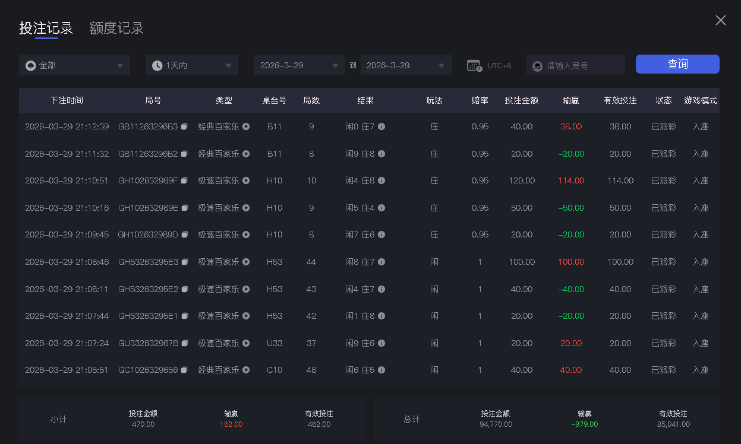The height and width of the screenshot is (444, 741).
Task: Click the clock icon in the 1天内 filter
Action: (157, 65)
